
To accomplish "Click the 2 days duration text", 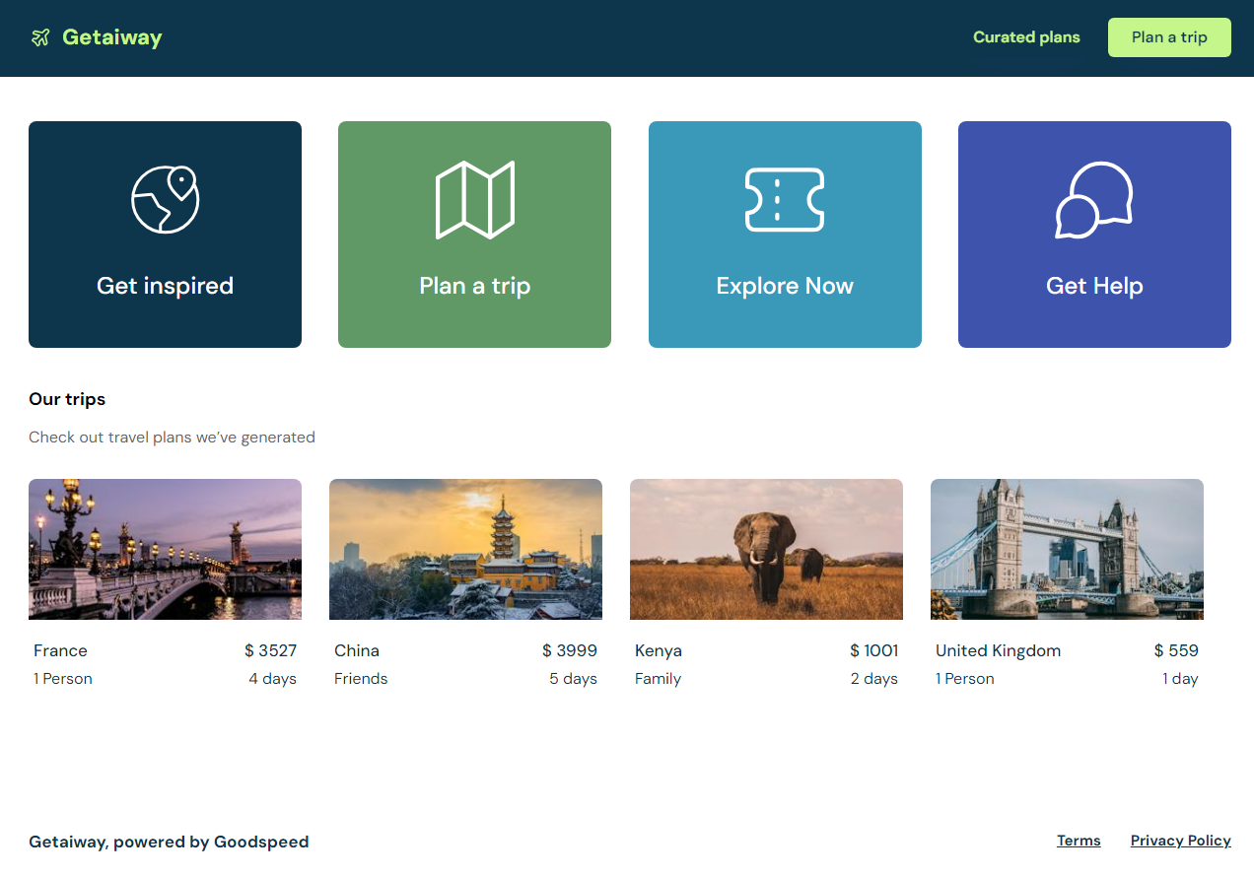I will (873, 679).
